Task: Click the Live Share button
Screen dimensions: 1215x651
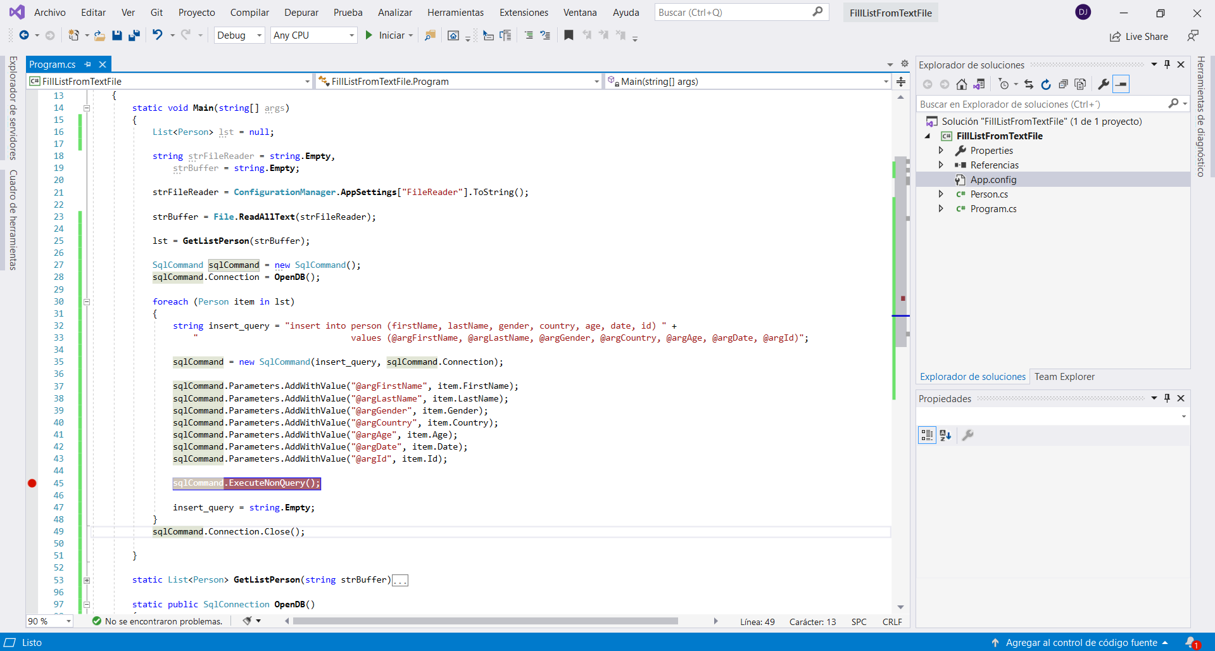Action: (1139, 37)
